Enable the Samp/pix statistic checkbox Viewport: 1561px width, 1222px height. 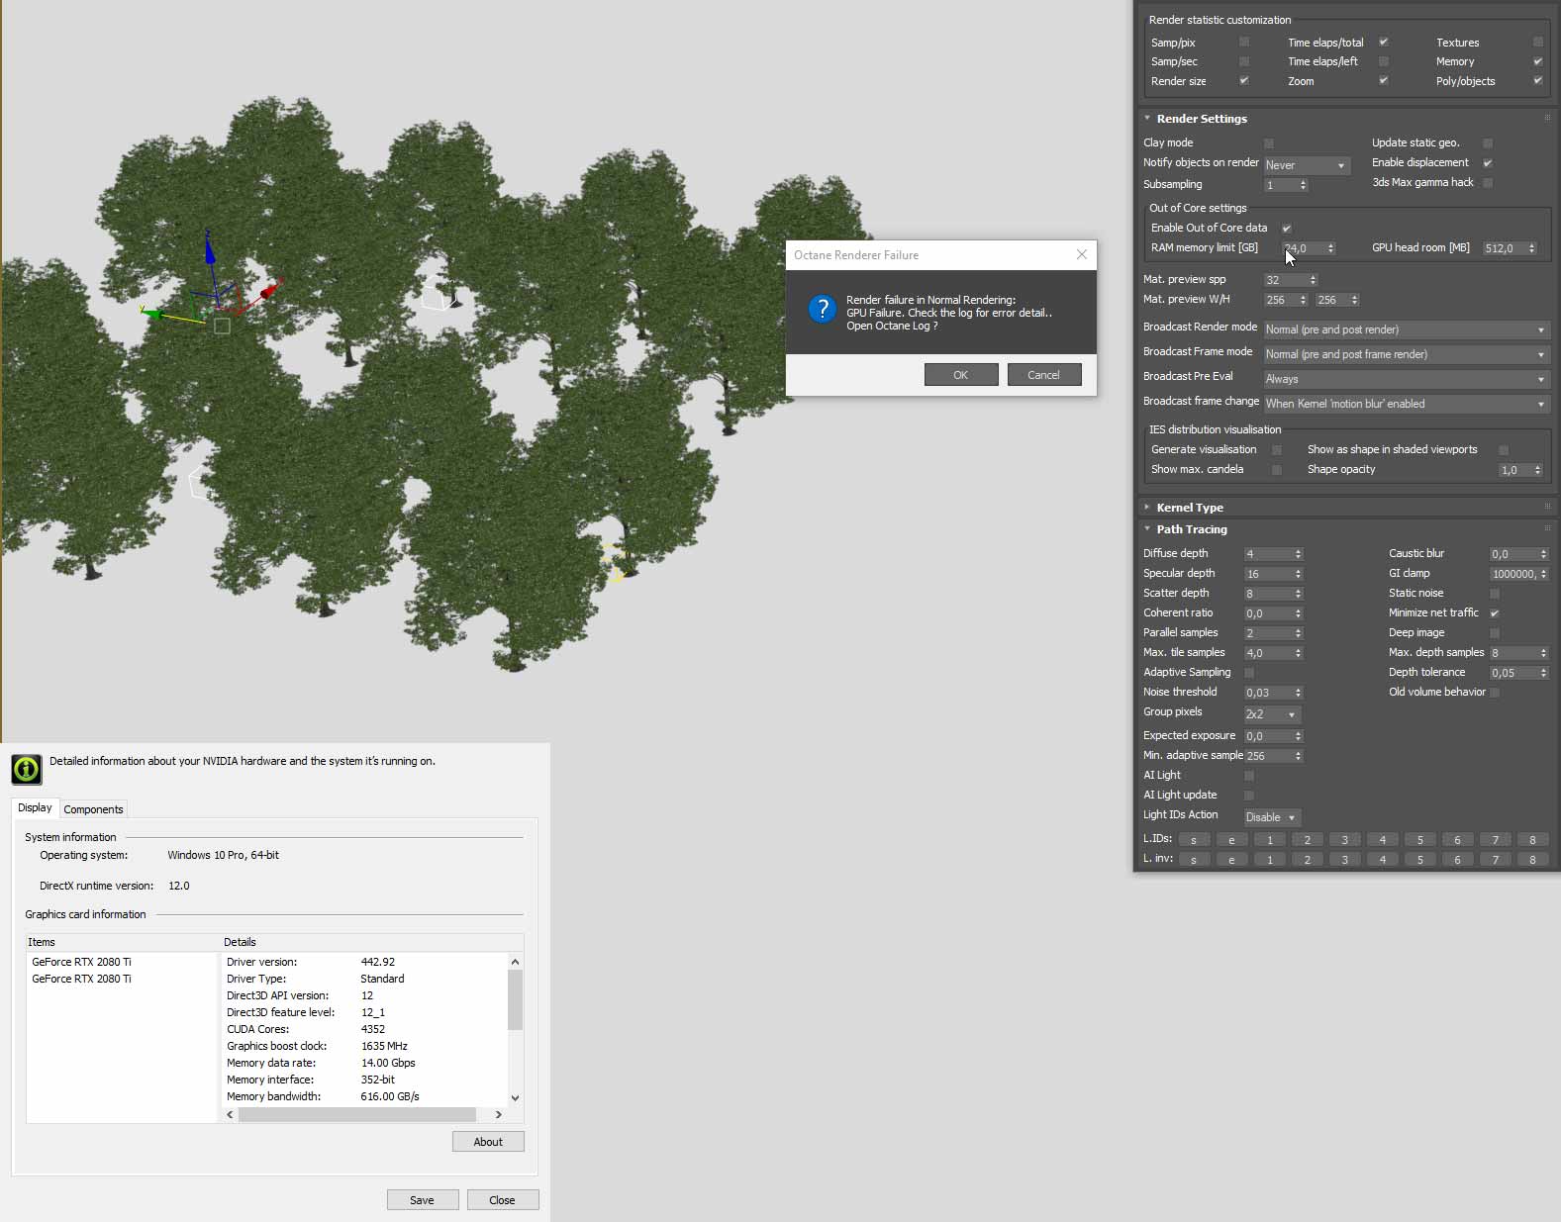tap(1244, 42)
